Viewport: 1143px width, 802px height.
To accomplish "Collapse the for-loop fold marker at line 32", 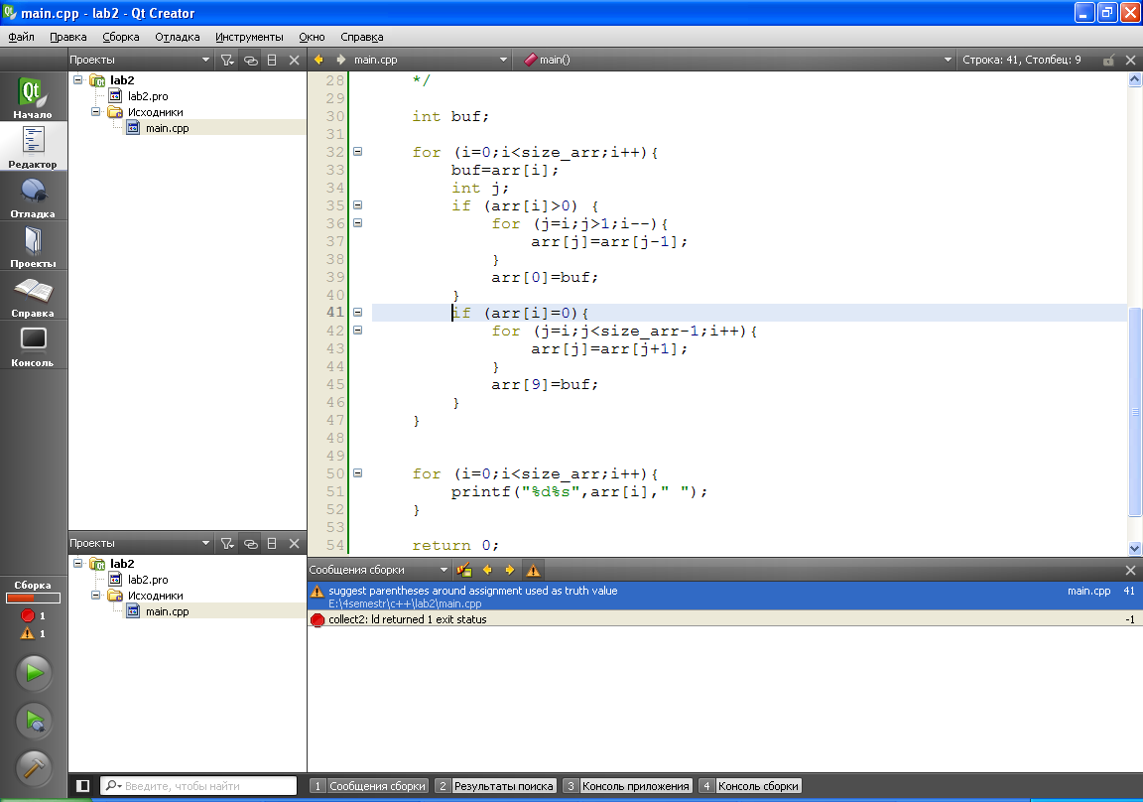I will pos(357,152).
